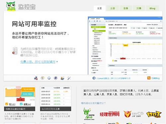
Task: Click the 监控宝 site title text
Action: pos(27,7)
